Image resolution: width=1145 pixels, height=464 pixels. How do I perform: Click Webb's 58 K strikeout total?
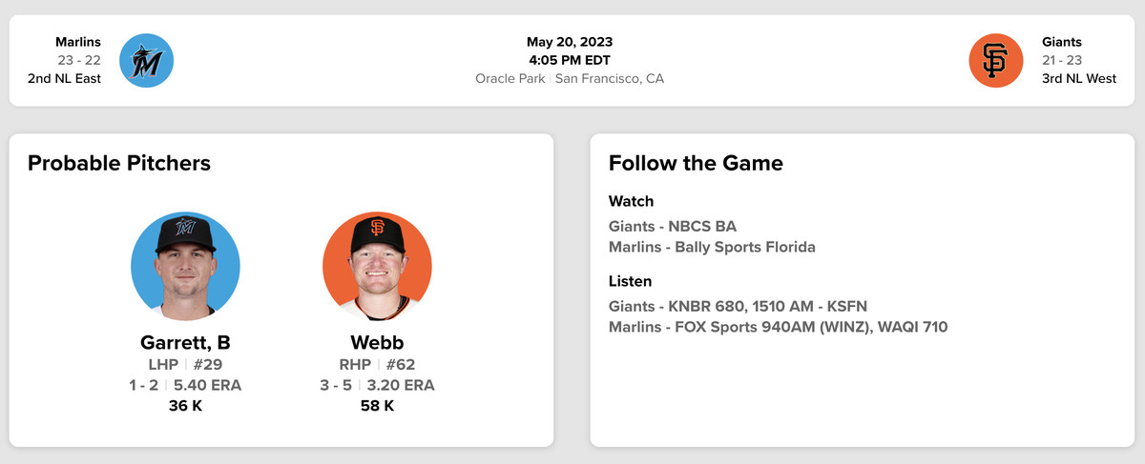click(377, 407)
